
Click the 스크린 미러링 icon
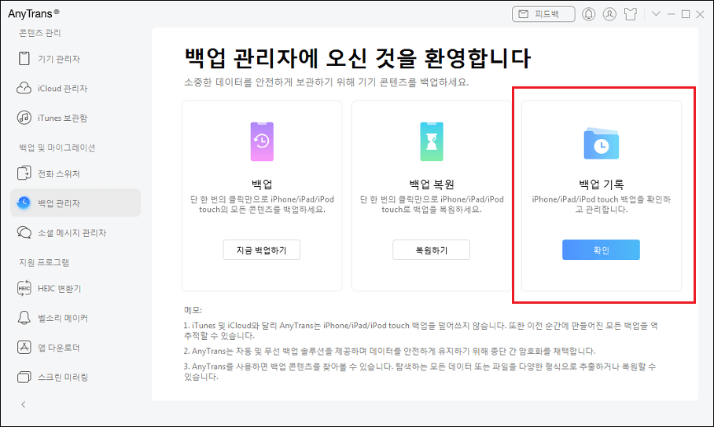click(x=24, y=377)
